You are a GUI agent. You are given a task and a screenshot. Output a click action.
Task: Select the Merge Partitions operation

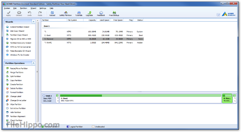[x=16, y=72]
